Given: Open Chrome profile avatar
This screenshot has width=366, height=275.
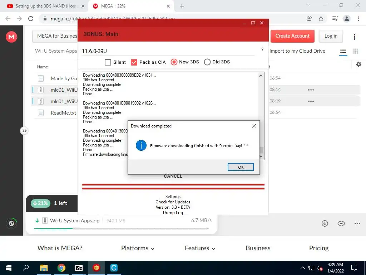Looking at the screenshot, I should coord(347,19).
